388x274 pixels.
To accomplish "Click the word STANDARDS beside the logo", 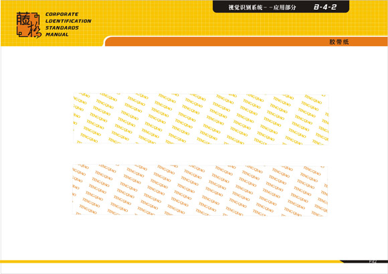I will coord(62,27).
